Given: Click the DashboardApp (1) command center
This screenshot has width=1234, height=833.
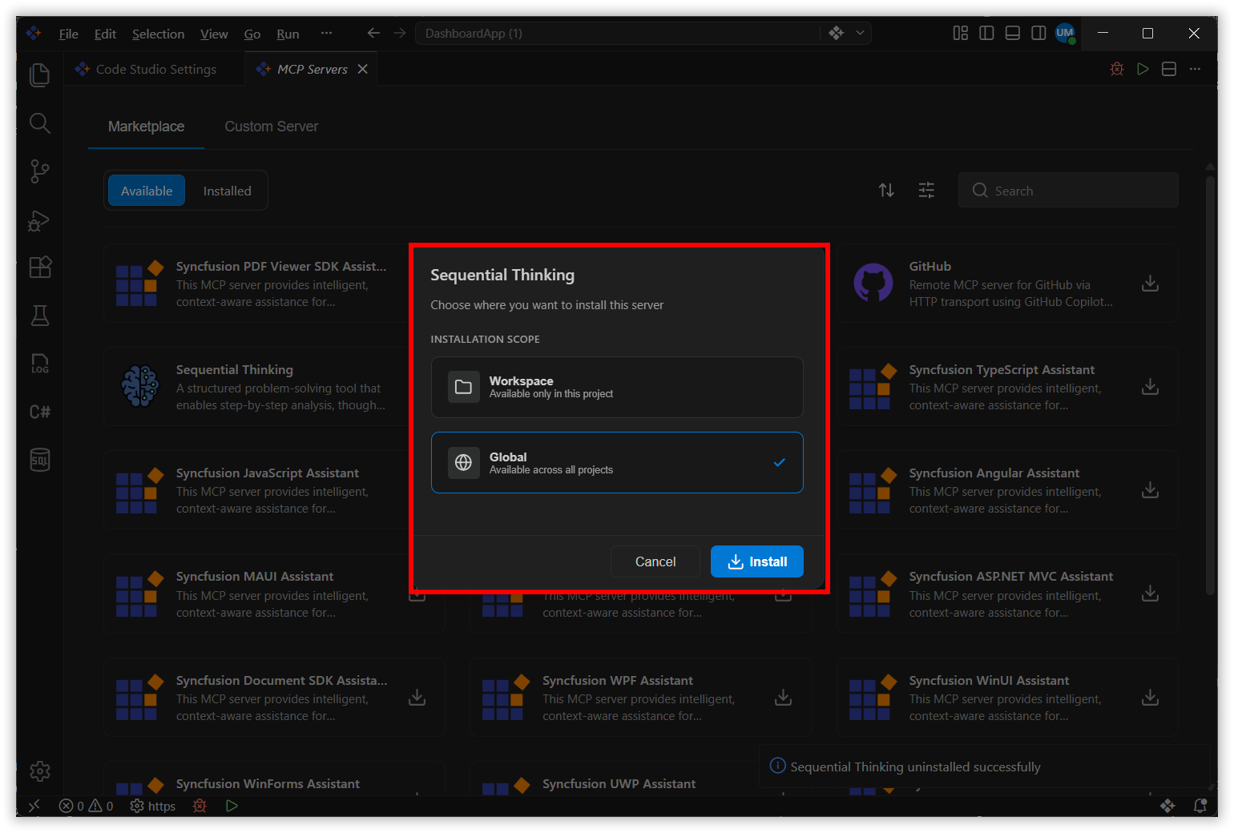Looking at the screenshot, I should coord(617,33).
